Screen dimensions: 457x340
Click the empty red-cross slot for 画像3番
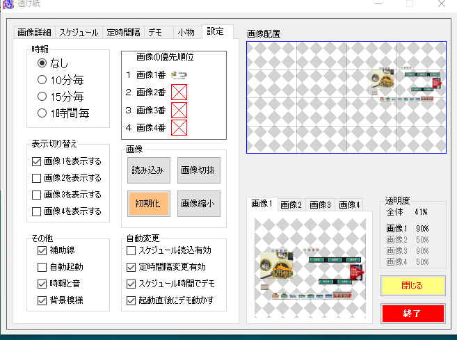[179, 110]
